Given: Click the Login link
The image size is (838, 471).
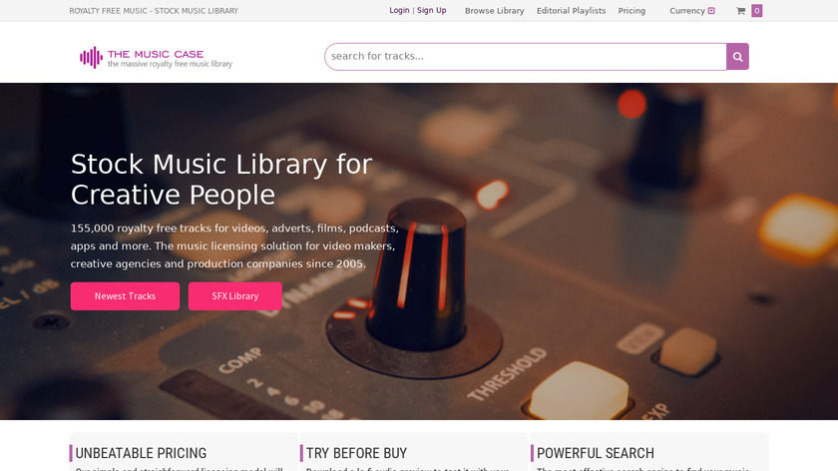Looking at the screenshot, I should (399, 10).
